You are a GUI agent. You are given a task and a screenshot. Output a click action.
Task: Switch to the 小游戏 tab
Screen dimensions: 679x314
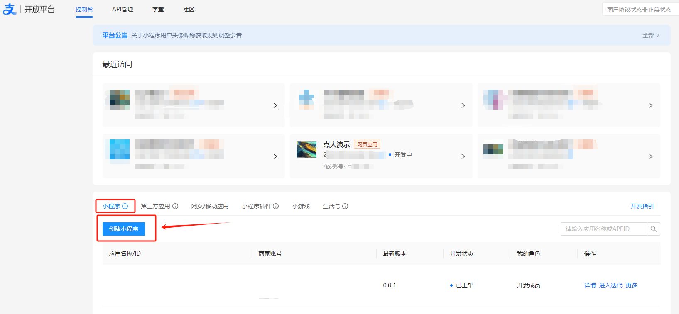301,206
